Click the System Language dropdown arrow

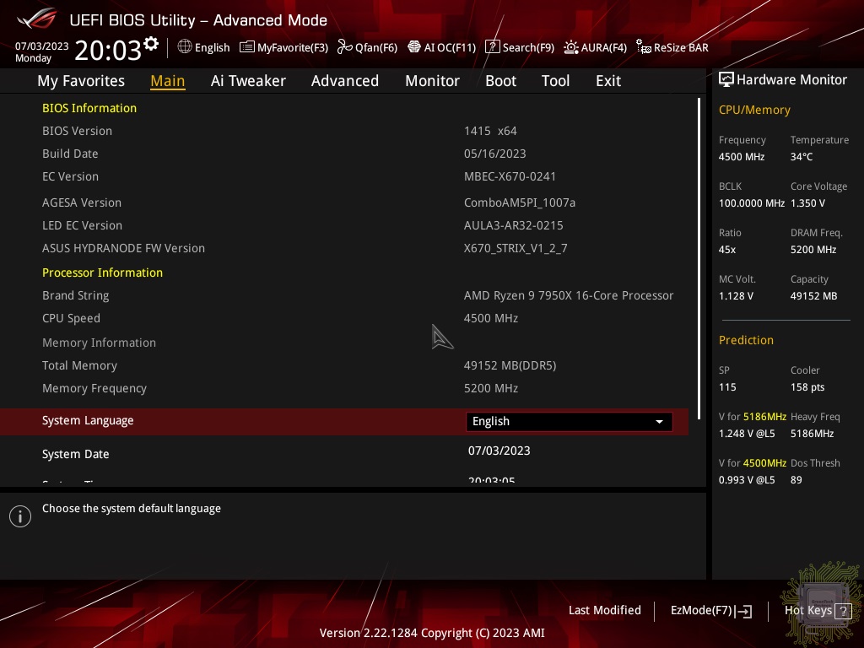[x=659, y=421]
